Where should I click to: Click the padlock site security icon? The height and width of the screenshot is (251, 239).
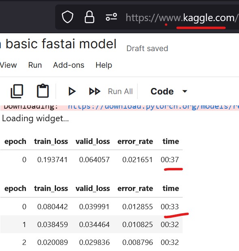pyautogui.click(x=89, y=17)
